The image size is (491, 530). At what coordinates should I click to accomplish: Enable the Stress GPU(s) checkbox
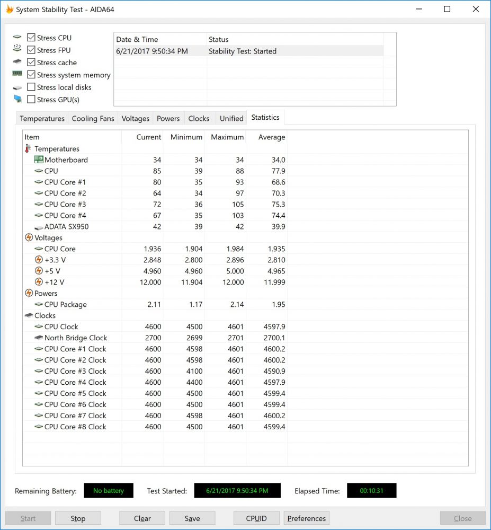click(31, 99)
